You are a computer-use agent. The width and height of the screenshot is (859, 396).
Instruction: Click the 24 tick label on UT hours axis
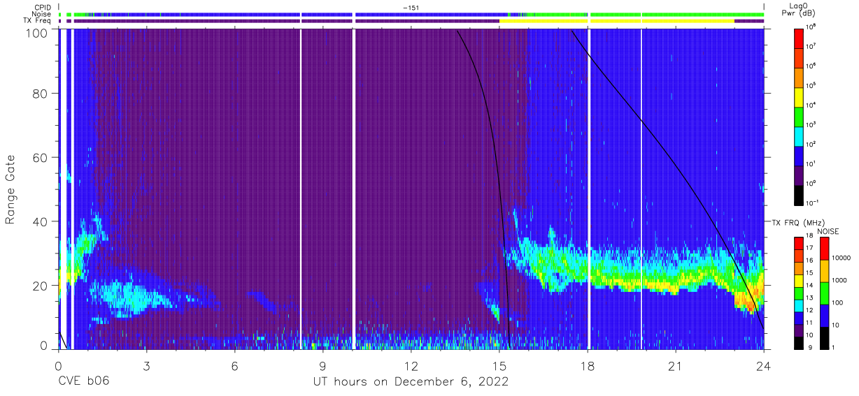point(763,365)
